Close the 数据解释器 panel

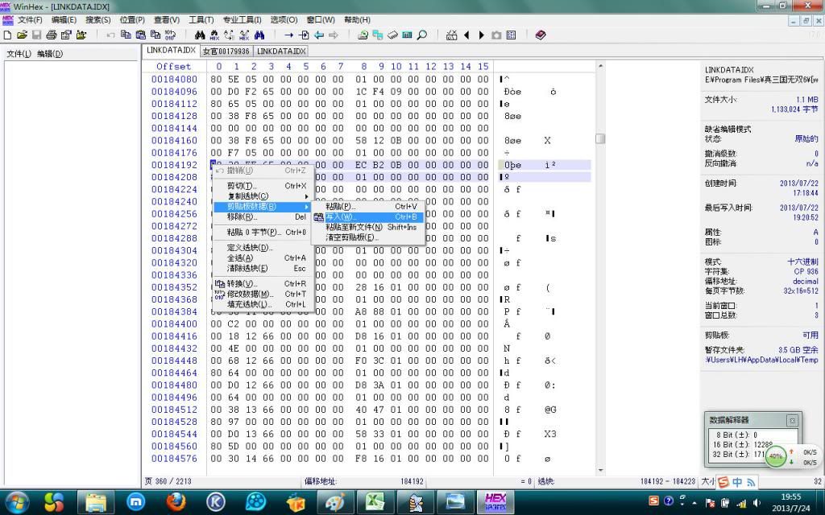point(792,420)
